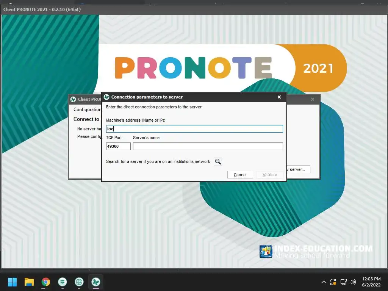The height and width of the screenshot is (291, 388).
Task: Click the magnifier search server icon
Action: [x=218, y=161]
